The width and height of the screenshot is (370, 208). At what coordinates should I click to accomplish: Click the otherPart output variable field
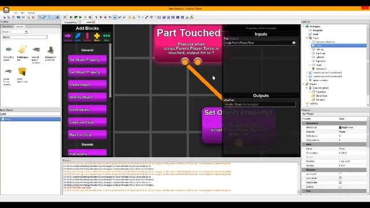[260, 104]
